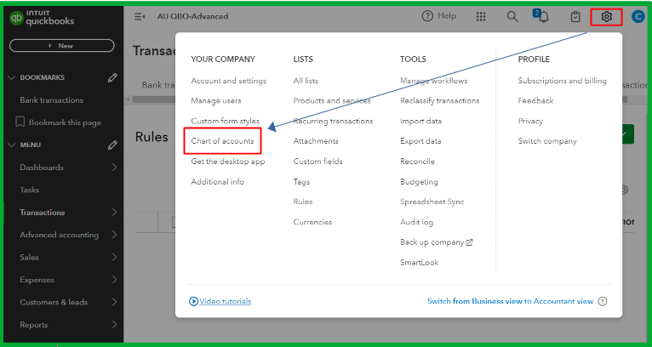Open Subscriptions and billing
Image resolution: width=652 pixels, height=347 pixels.
coord(562,81)
